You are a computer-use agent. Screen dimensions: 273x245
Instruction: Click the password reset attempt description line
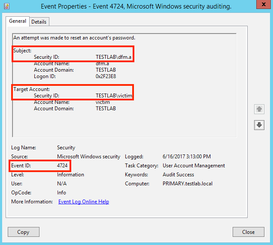point(74,38)
